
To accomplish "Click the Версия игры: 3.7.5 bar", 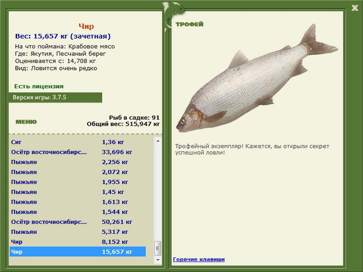I will pos(55,97).
